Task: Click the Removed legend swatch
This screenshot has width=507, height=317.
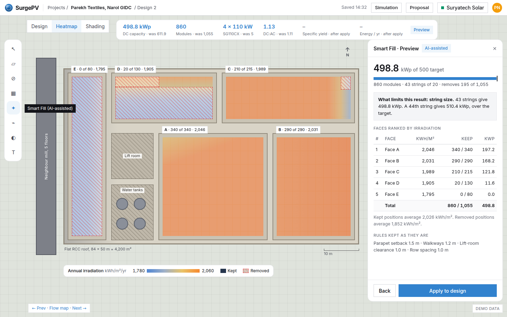Action: pyautogui.click(x=246, y=271)
